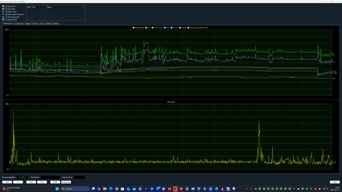This screenshot has width=342, height=192.
Task: Click the Stress cache icon
Action: click(3, 12)
